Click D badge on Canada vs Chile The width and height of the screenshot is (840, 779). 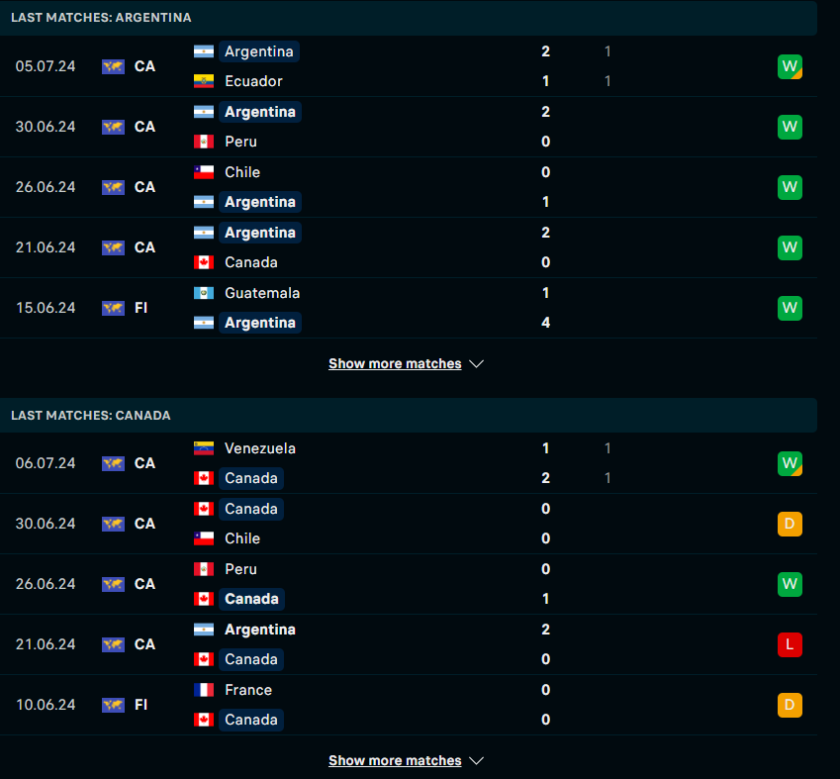coord(790,524)
